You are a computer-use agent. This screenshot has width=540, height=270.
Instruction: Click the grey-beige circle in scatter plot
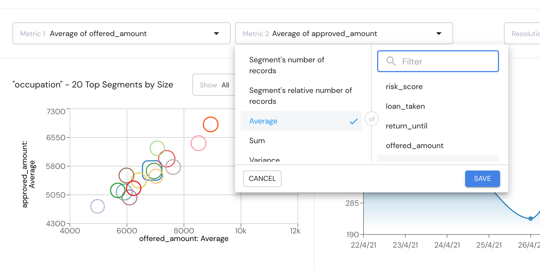click(x=173, y=167)
